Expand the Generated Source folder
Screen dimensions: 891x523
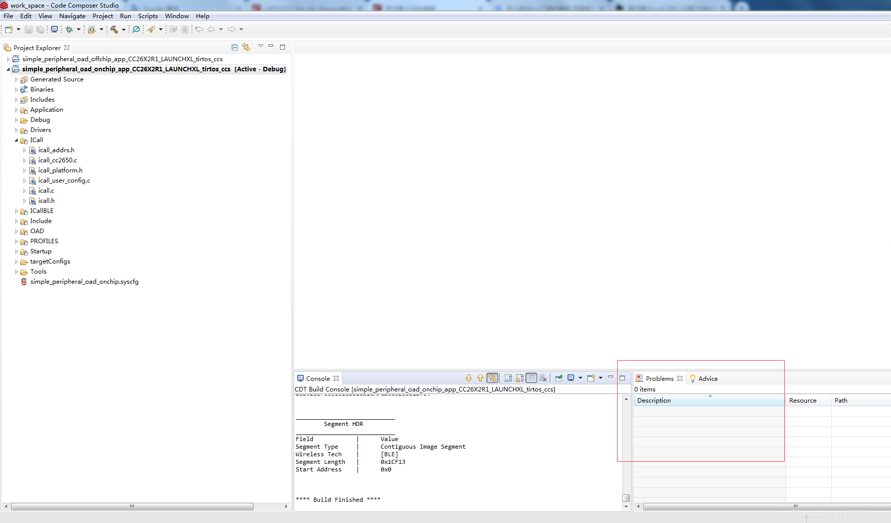(16, 79)
